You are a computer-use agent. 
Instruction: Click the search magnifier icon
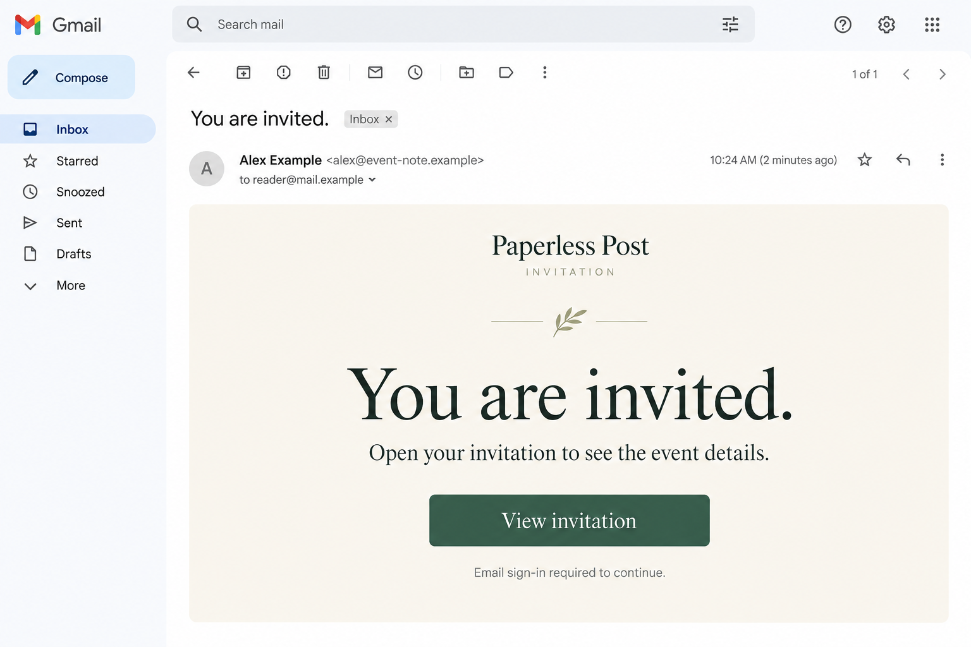click(x=194, y=25)
